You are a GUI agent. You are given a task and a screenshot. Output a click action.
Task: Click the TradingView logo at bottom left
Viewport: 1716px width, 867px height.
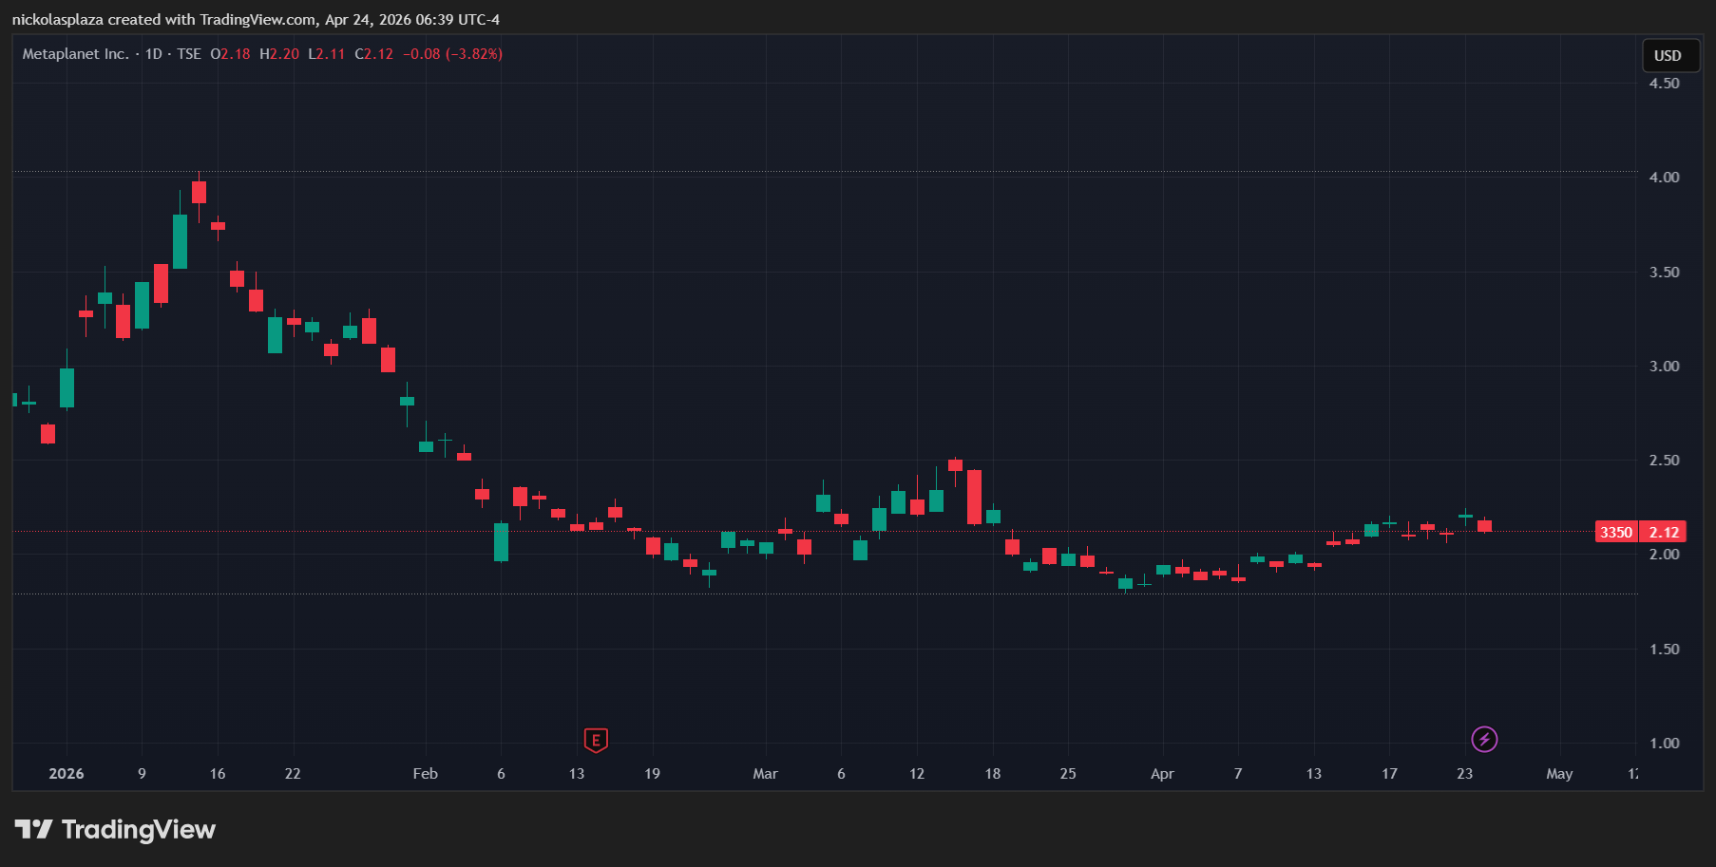pos(115,830)
